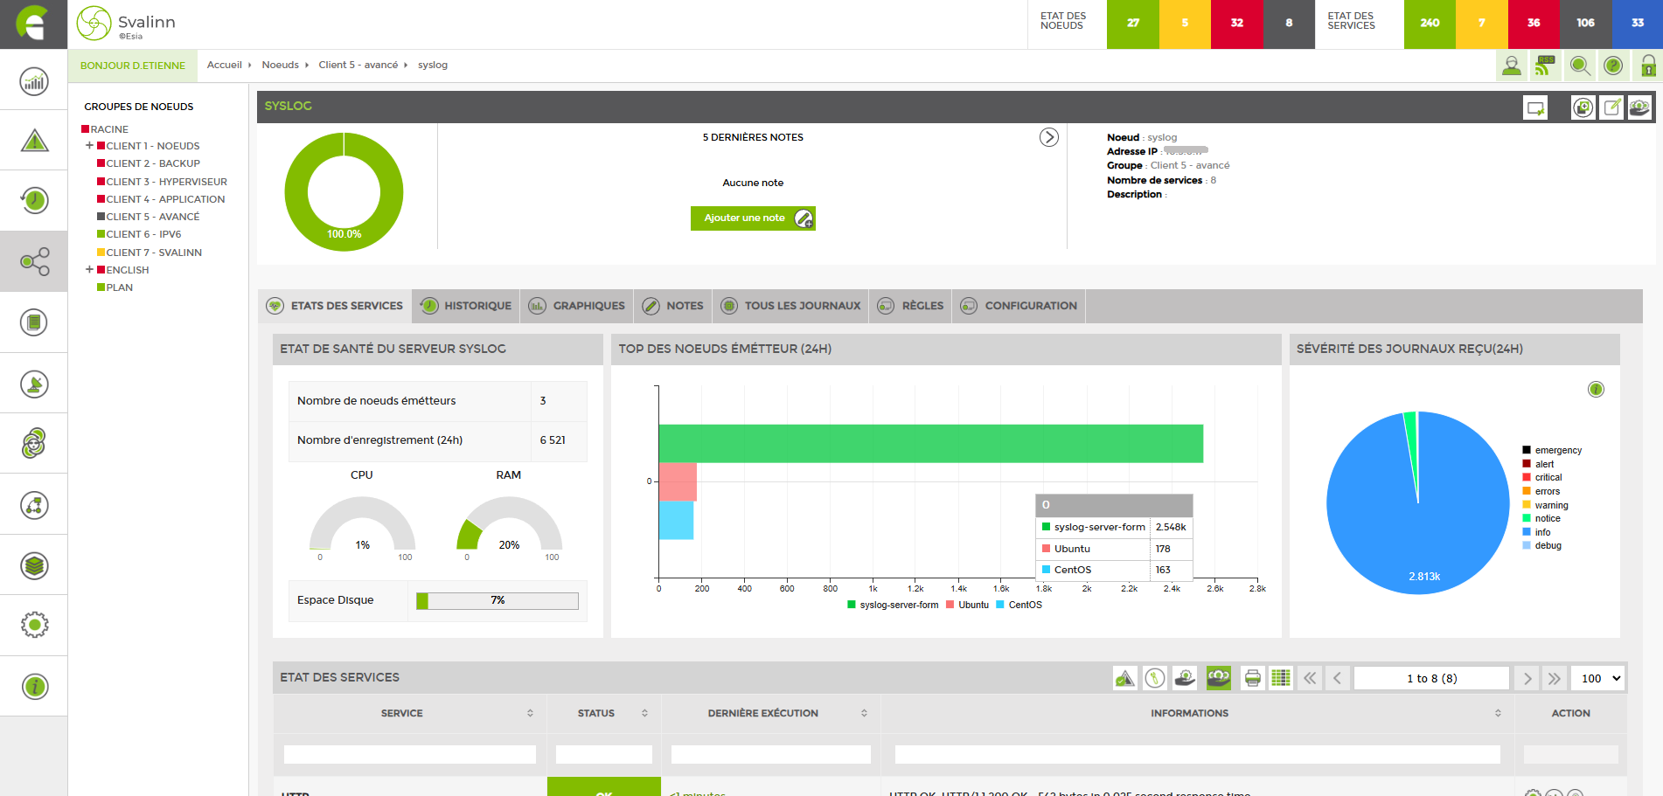Open the nodes network icon in left sidebar
This screenshot has height=796, width=1663.
click(34, 261)
